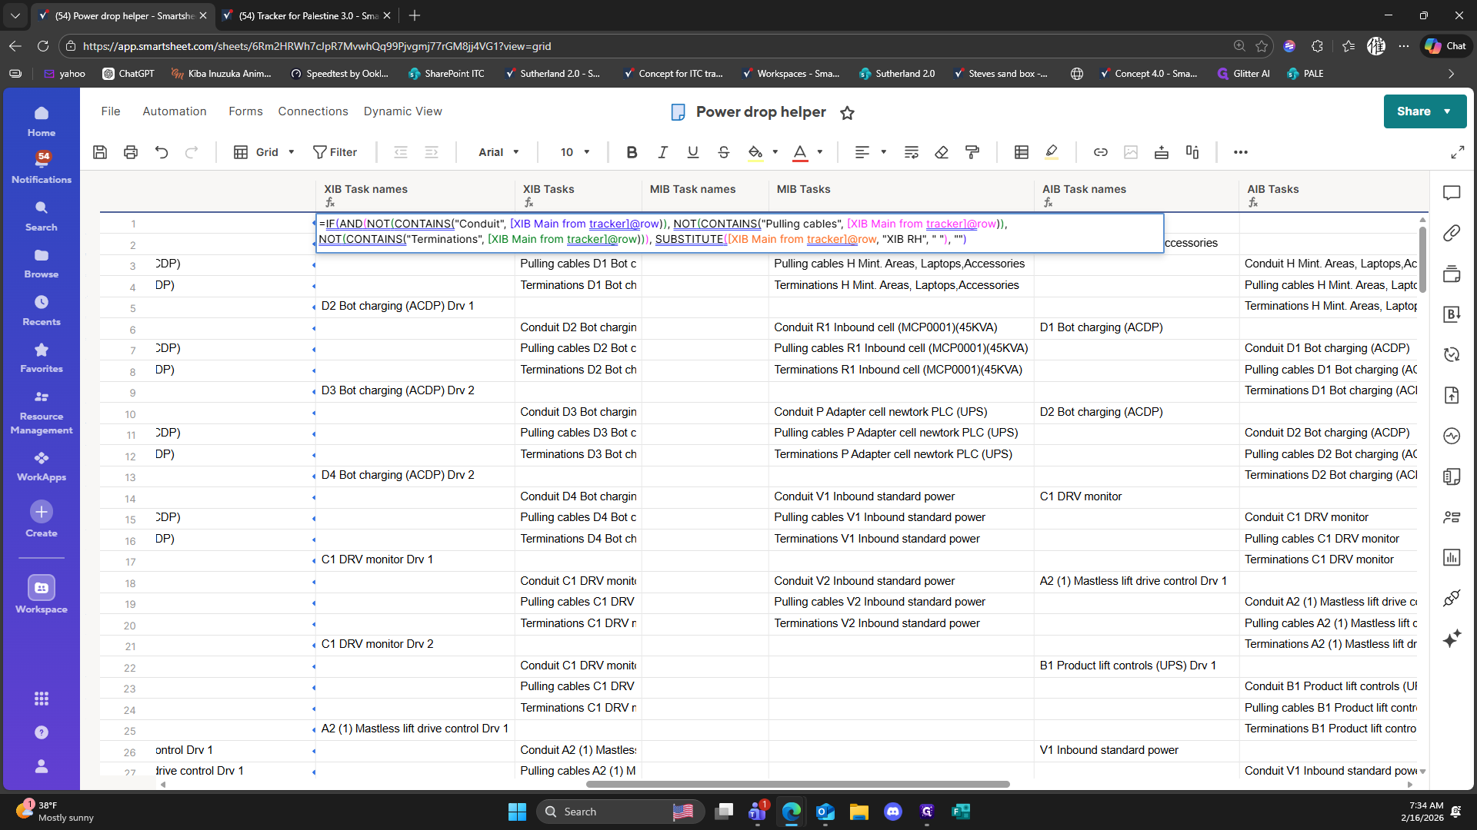Image resolution: width=1477 pixels, height=830 pixels.
Task: Click the Share button
Action: [x=1414, y=111]
